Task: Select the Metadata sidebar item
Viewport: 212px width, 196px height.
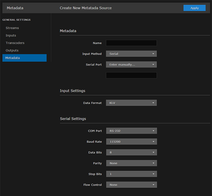Action: click(x=24, y=58)
